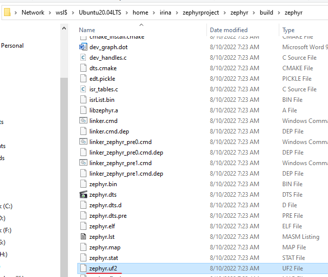Expand the chevron after home in the path
Screen dimensions: 328x277
(x=154, y=13)
